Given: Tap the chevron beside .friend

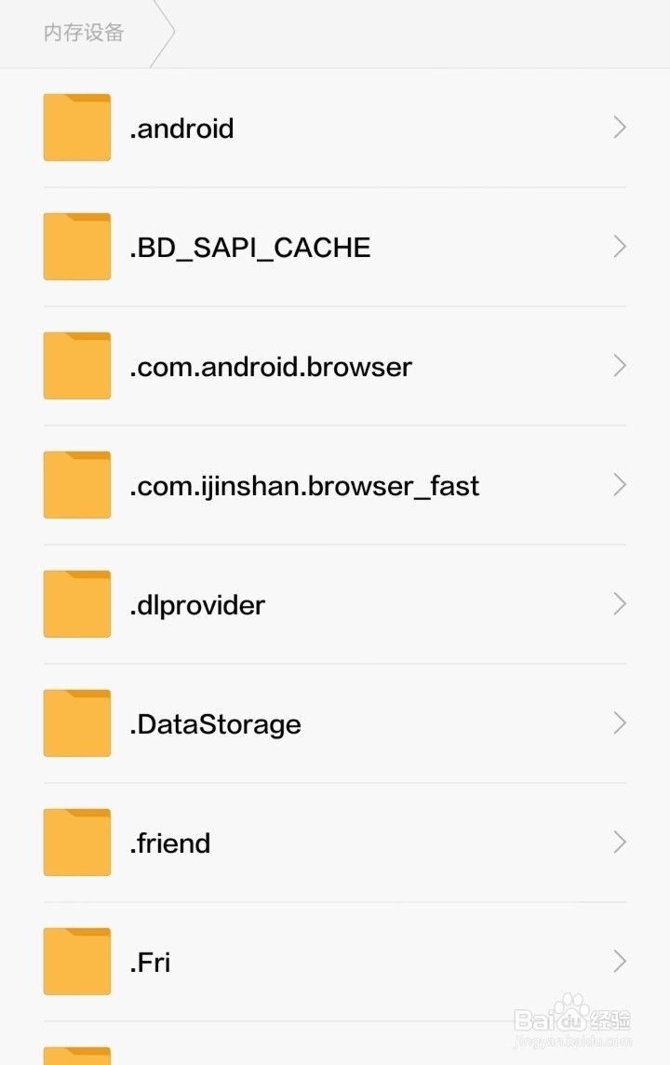Looking at the screenshot, I should (x=620, y=843).
